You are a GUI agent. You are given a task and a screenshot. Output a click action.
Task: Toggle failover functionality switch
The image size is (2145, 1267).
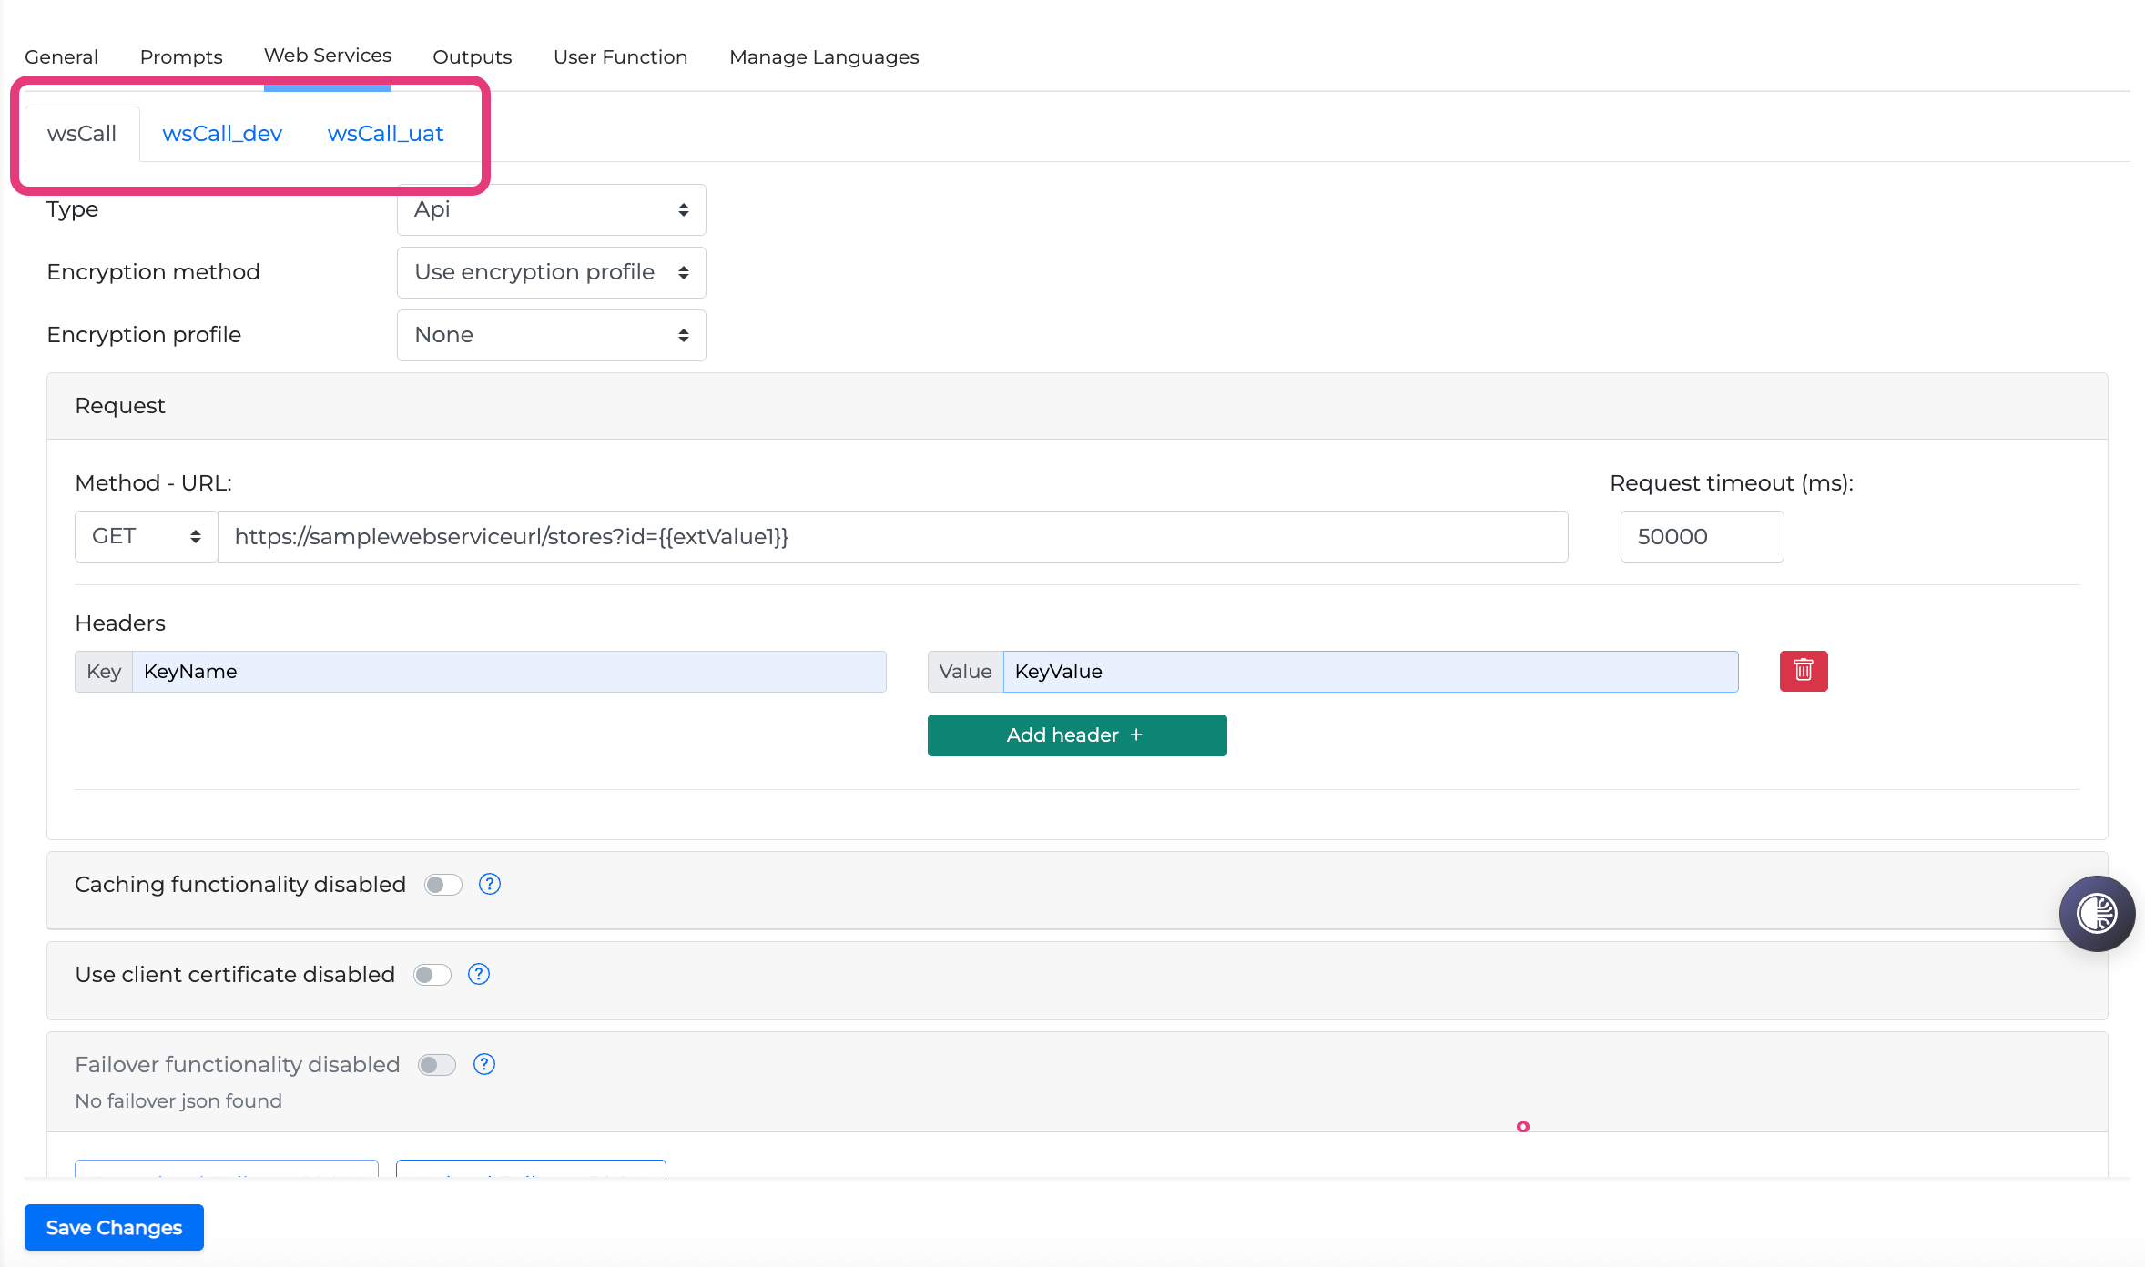click(x=437, y=1065)
